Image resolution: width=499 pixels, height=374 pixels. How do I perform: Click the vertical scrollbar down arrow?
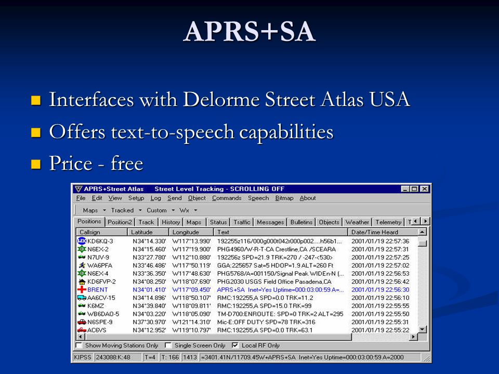(x=422, y=329)
